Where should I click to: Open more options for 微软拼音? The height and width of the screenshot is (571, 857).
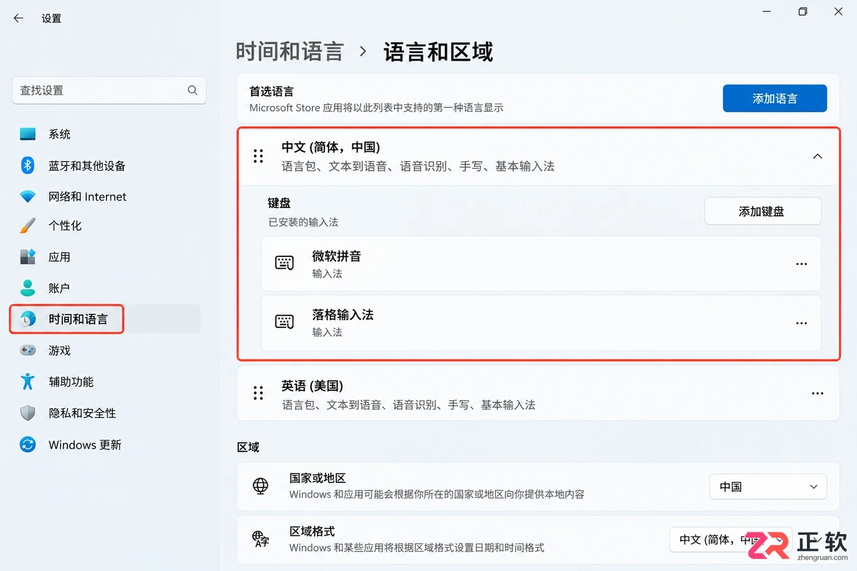click(x=802, y=264)
